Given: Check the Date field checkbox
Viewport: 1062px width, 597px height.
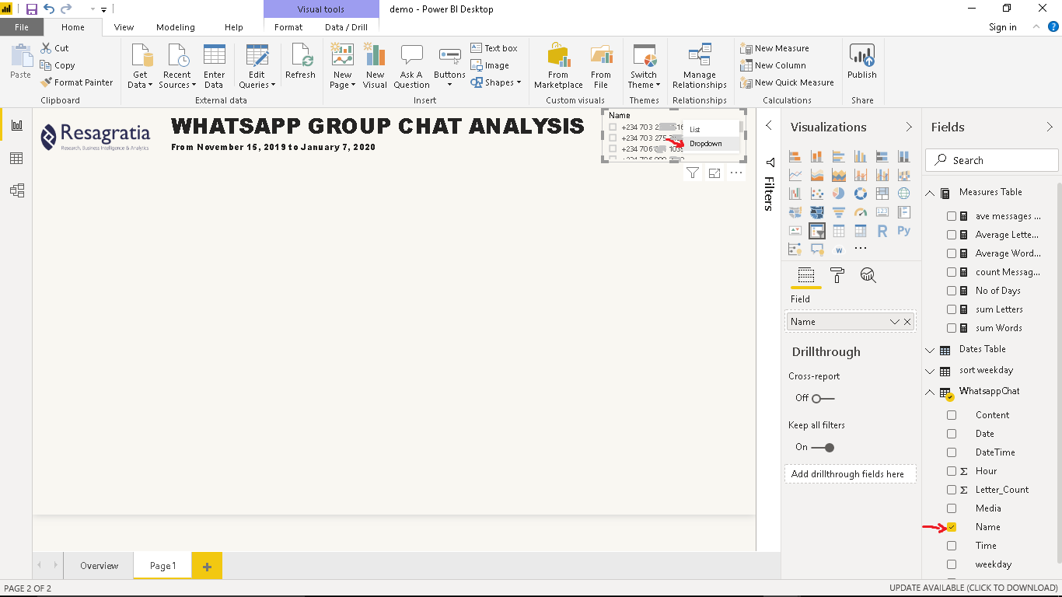Looking at the screenshot, I should [952, 434].
